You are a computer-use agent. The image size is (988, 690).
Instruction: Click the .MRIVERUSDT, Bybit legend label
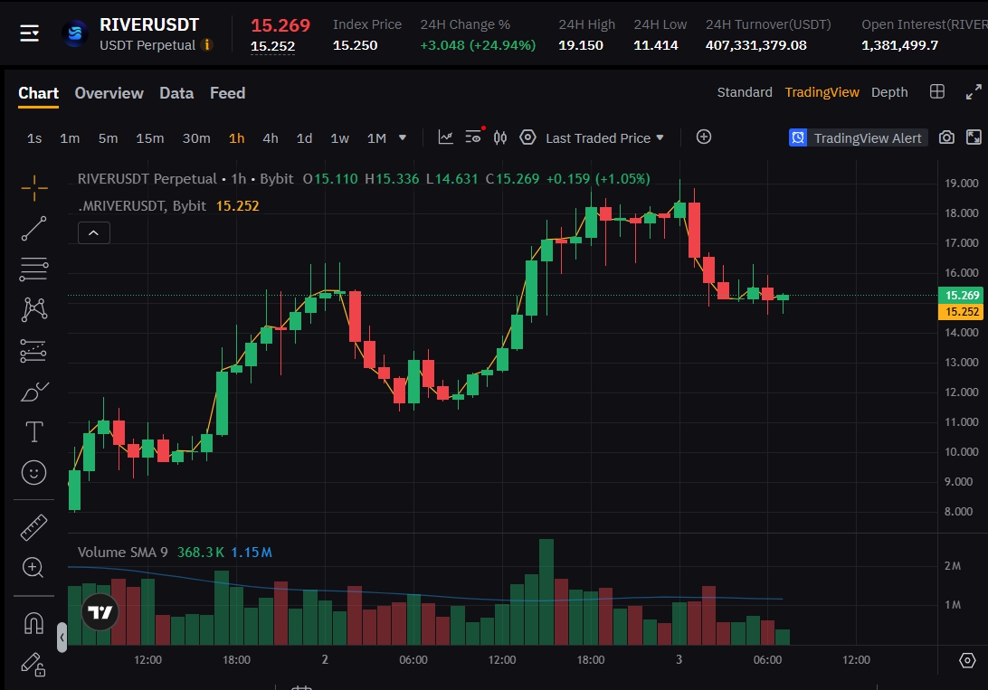(142, 206)
